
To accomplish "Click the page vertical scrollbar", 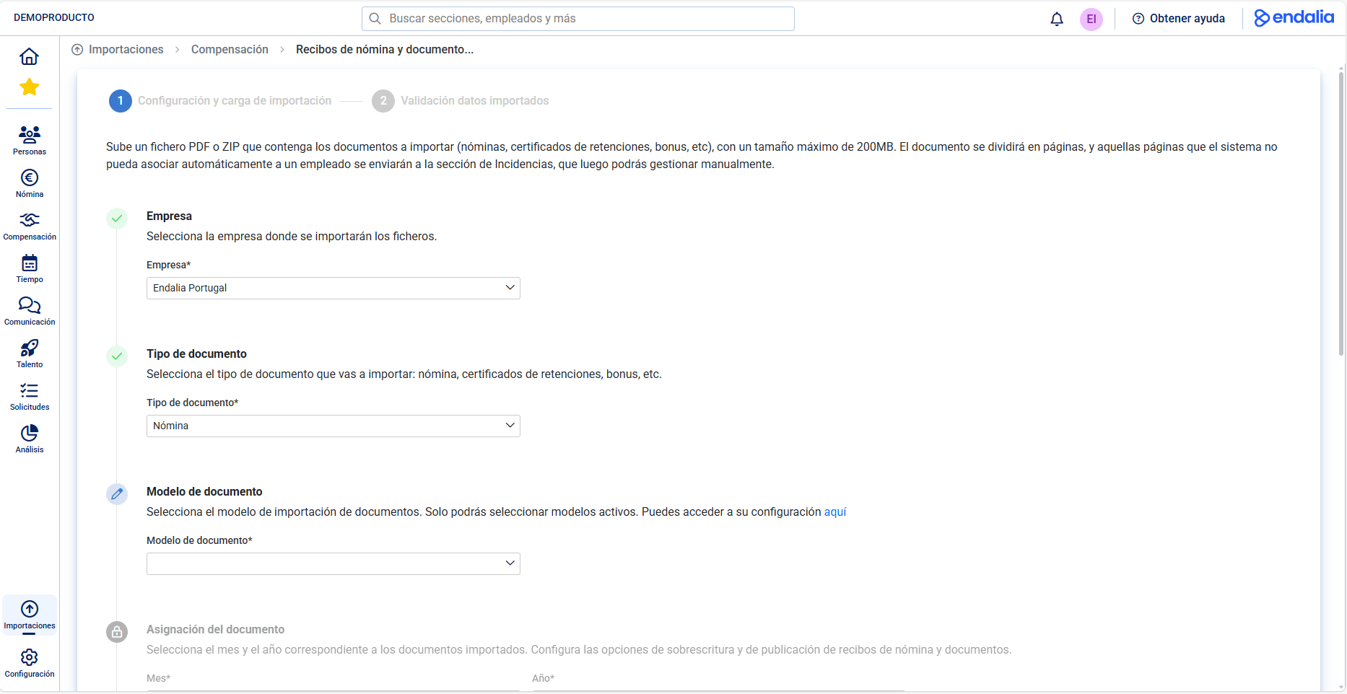I will (x=1341, y=213).
